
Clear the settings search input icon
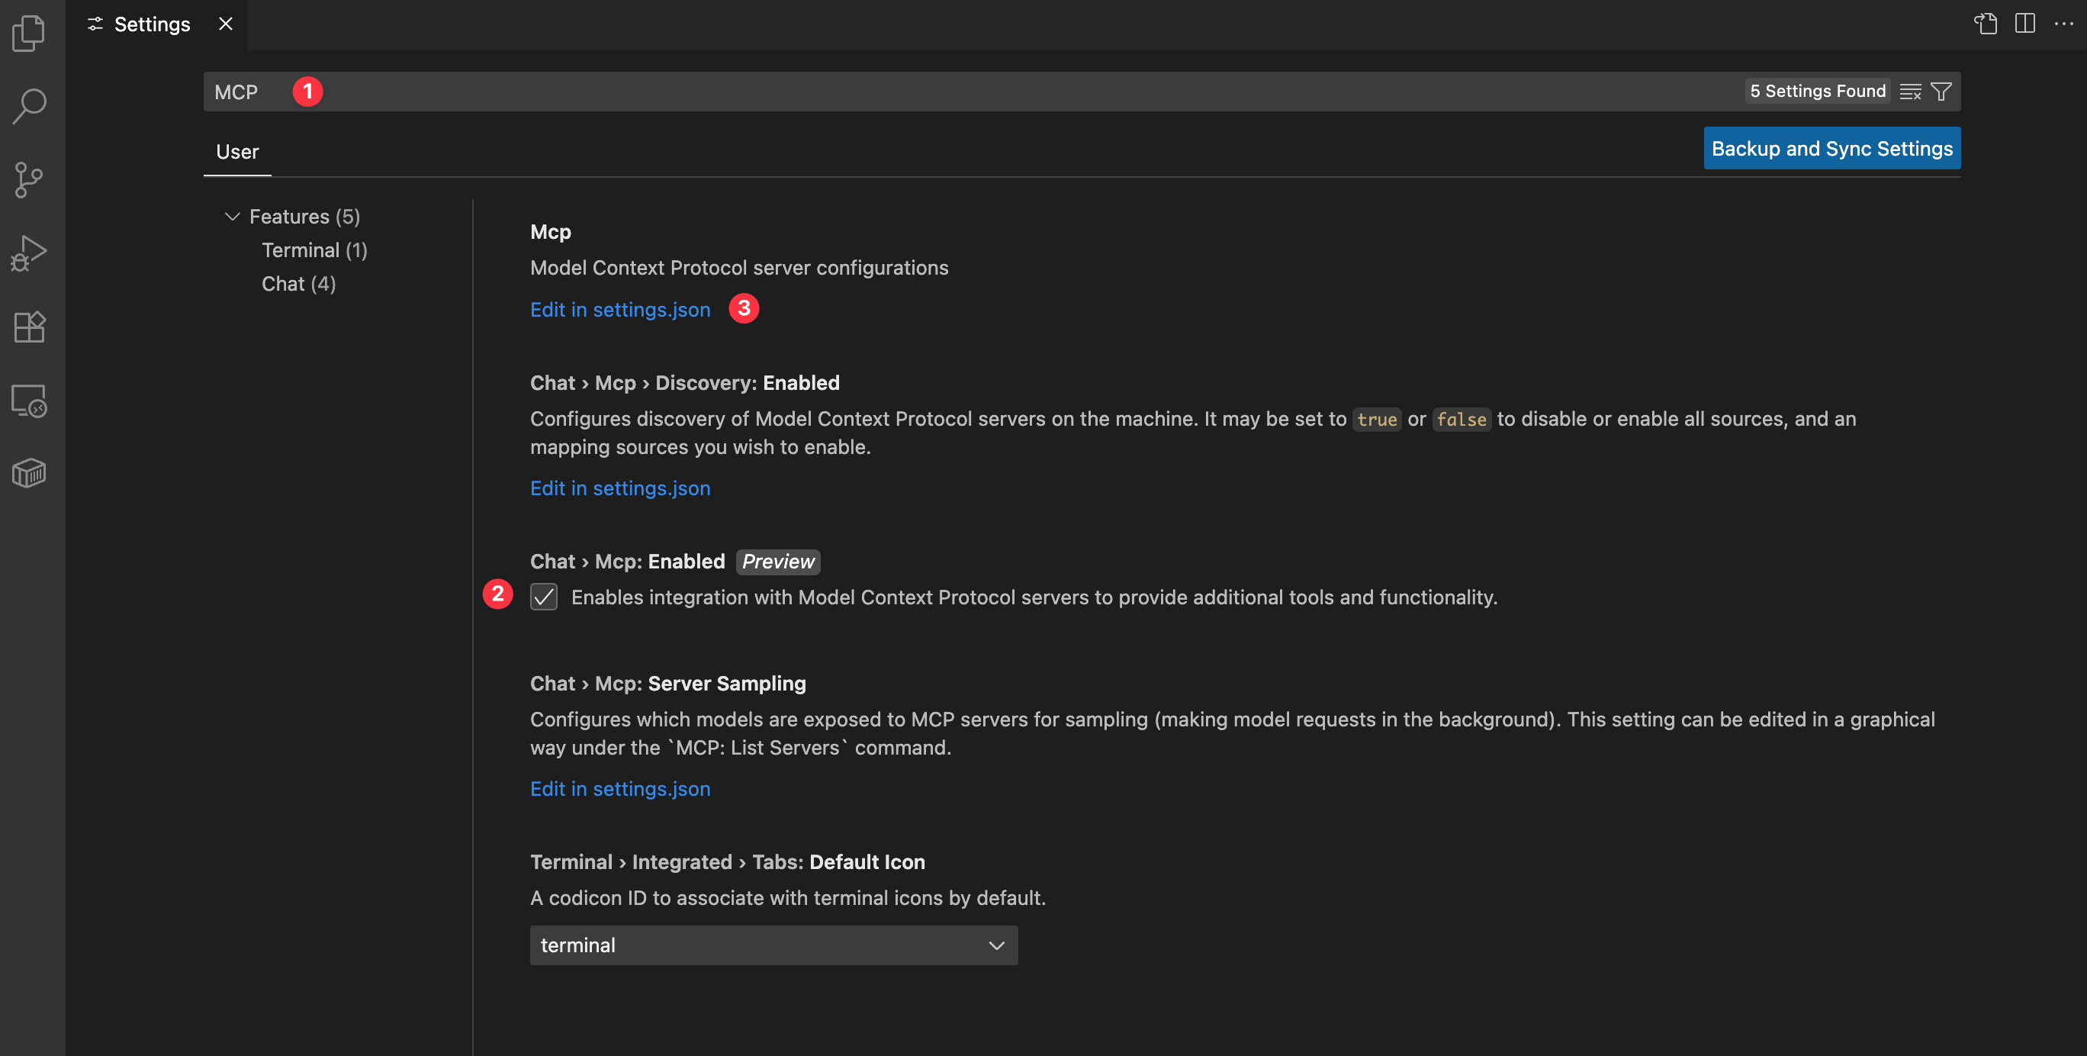click(x=1909, y=92)
